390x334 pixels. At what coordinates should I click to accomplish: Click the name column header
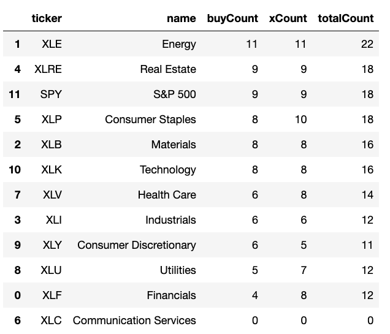pyautogui.click(x=182, y=18)
